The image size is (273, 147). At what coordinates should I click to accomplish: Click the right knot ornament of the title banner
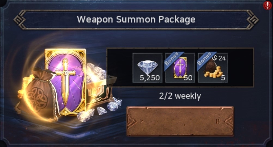coord(253,20)
